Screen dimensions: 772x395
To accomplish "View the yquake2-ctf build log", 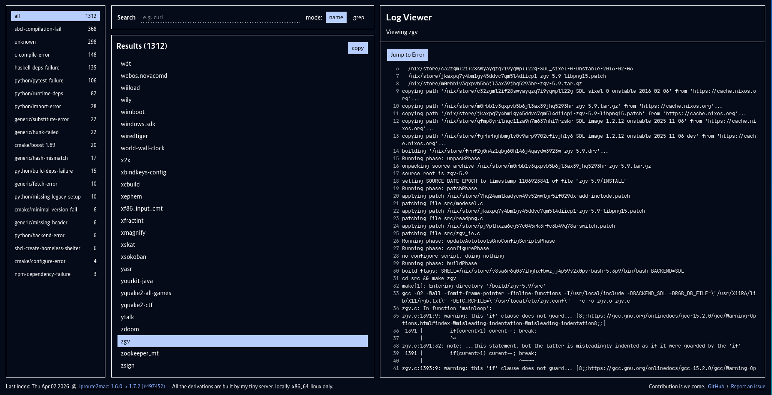I will [137, 305].
